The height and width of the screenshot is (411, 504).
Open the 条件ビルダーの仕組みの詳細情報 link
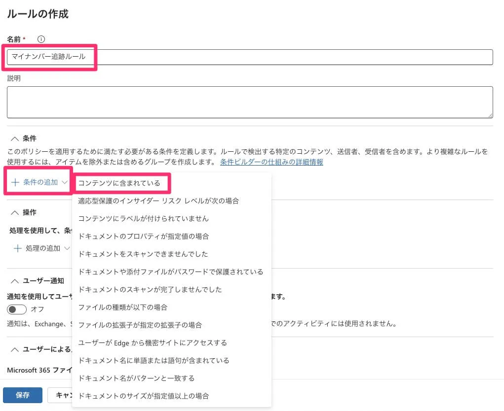pyautogui.click(x=271, y=162)
